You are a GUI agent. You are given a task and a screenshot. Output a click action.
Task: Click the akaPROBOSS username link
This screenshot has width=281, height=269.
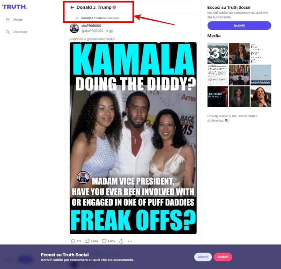click(91, 26)
